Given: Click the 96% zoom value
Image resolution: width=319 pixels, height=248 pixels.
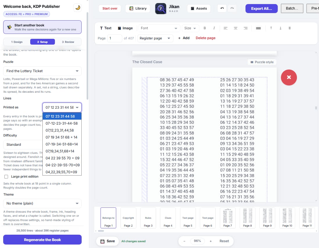Looking at the screenshot, I should click(x=197, y=241).
